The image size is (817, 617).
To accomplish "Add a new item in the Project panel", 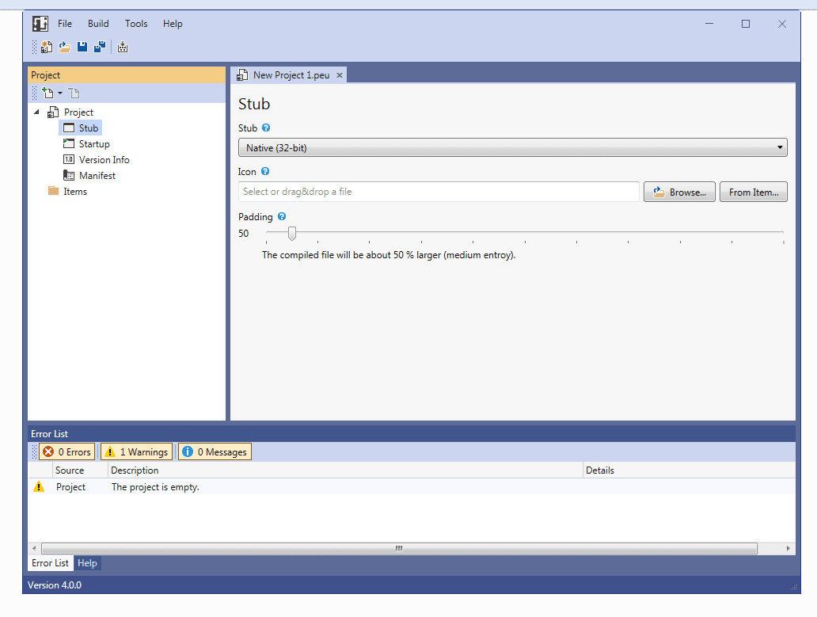I will pyautogui.click(x=47, y=93).
